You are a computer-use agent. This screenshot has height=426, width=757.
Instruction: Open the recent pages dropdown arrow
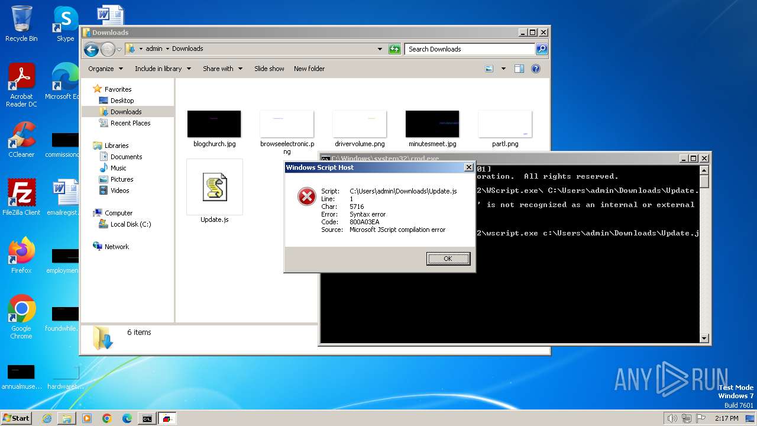pyautogui.click(x=119, y=49)
